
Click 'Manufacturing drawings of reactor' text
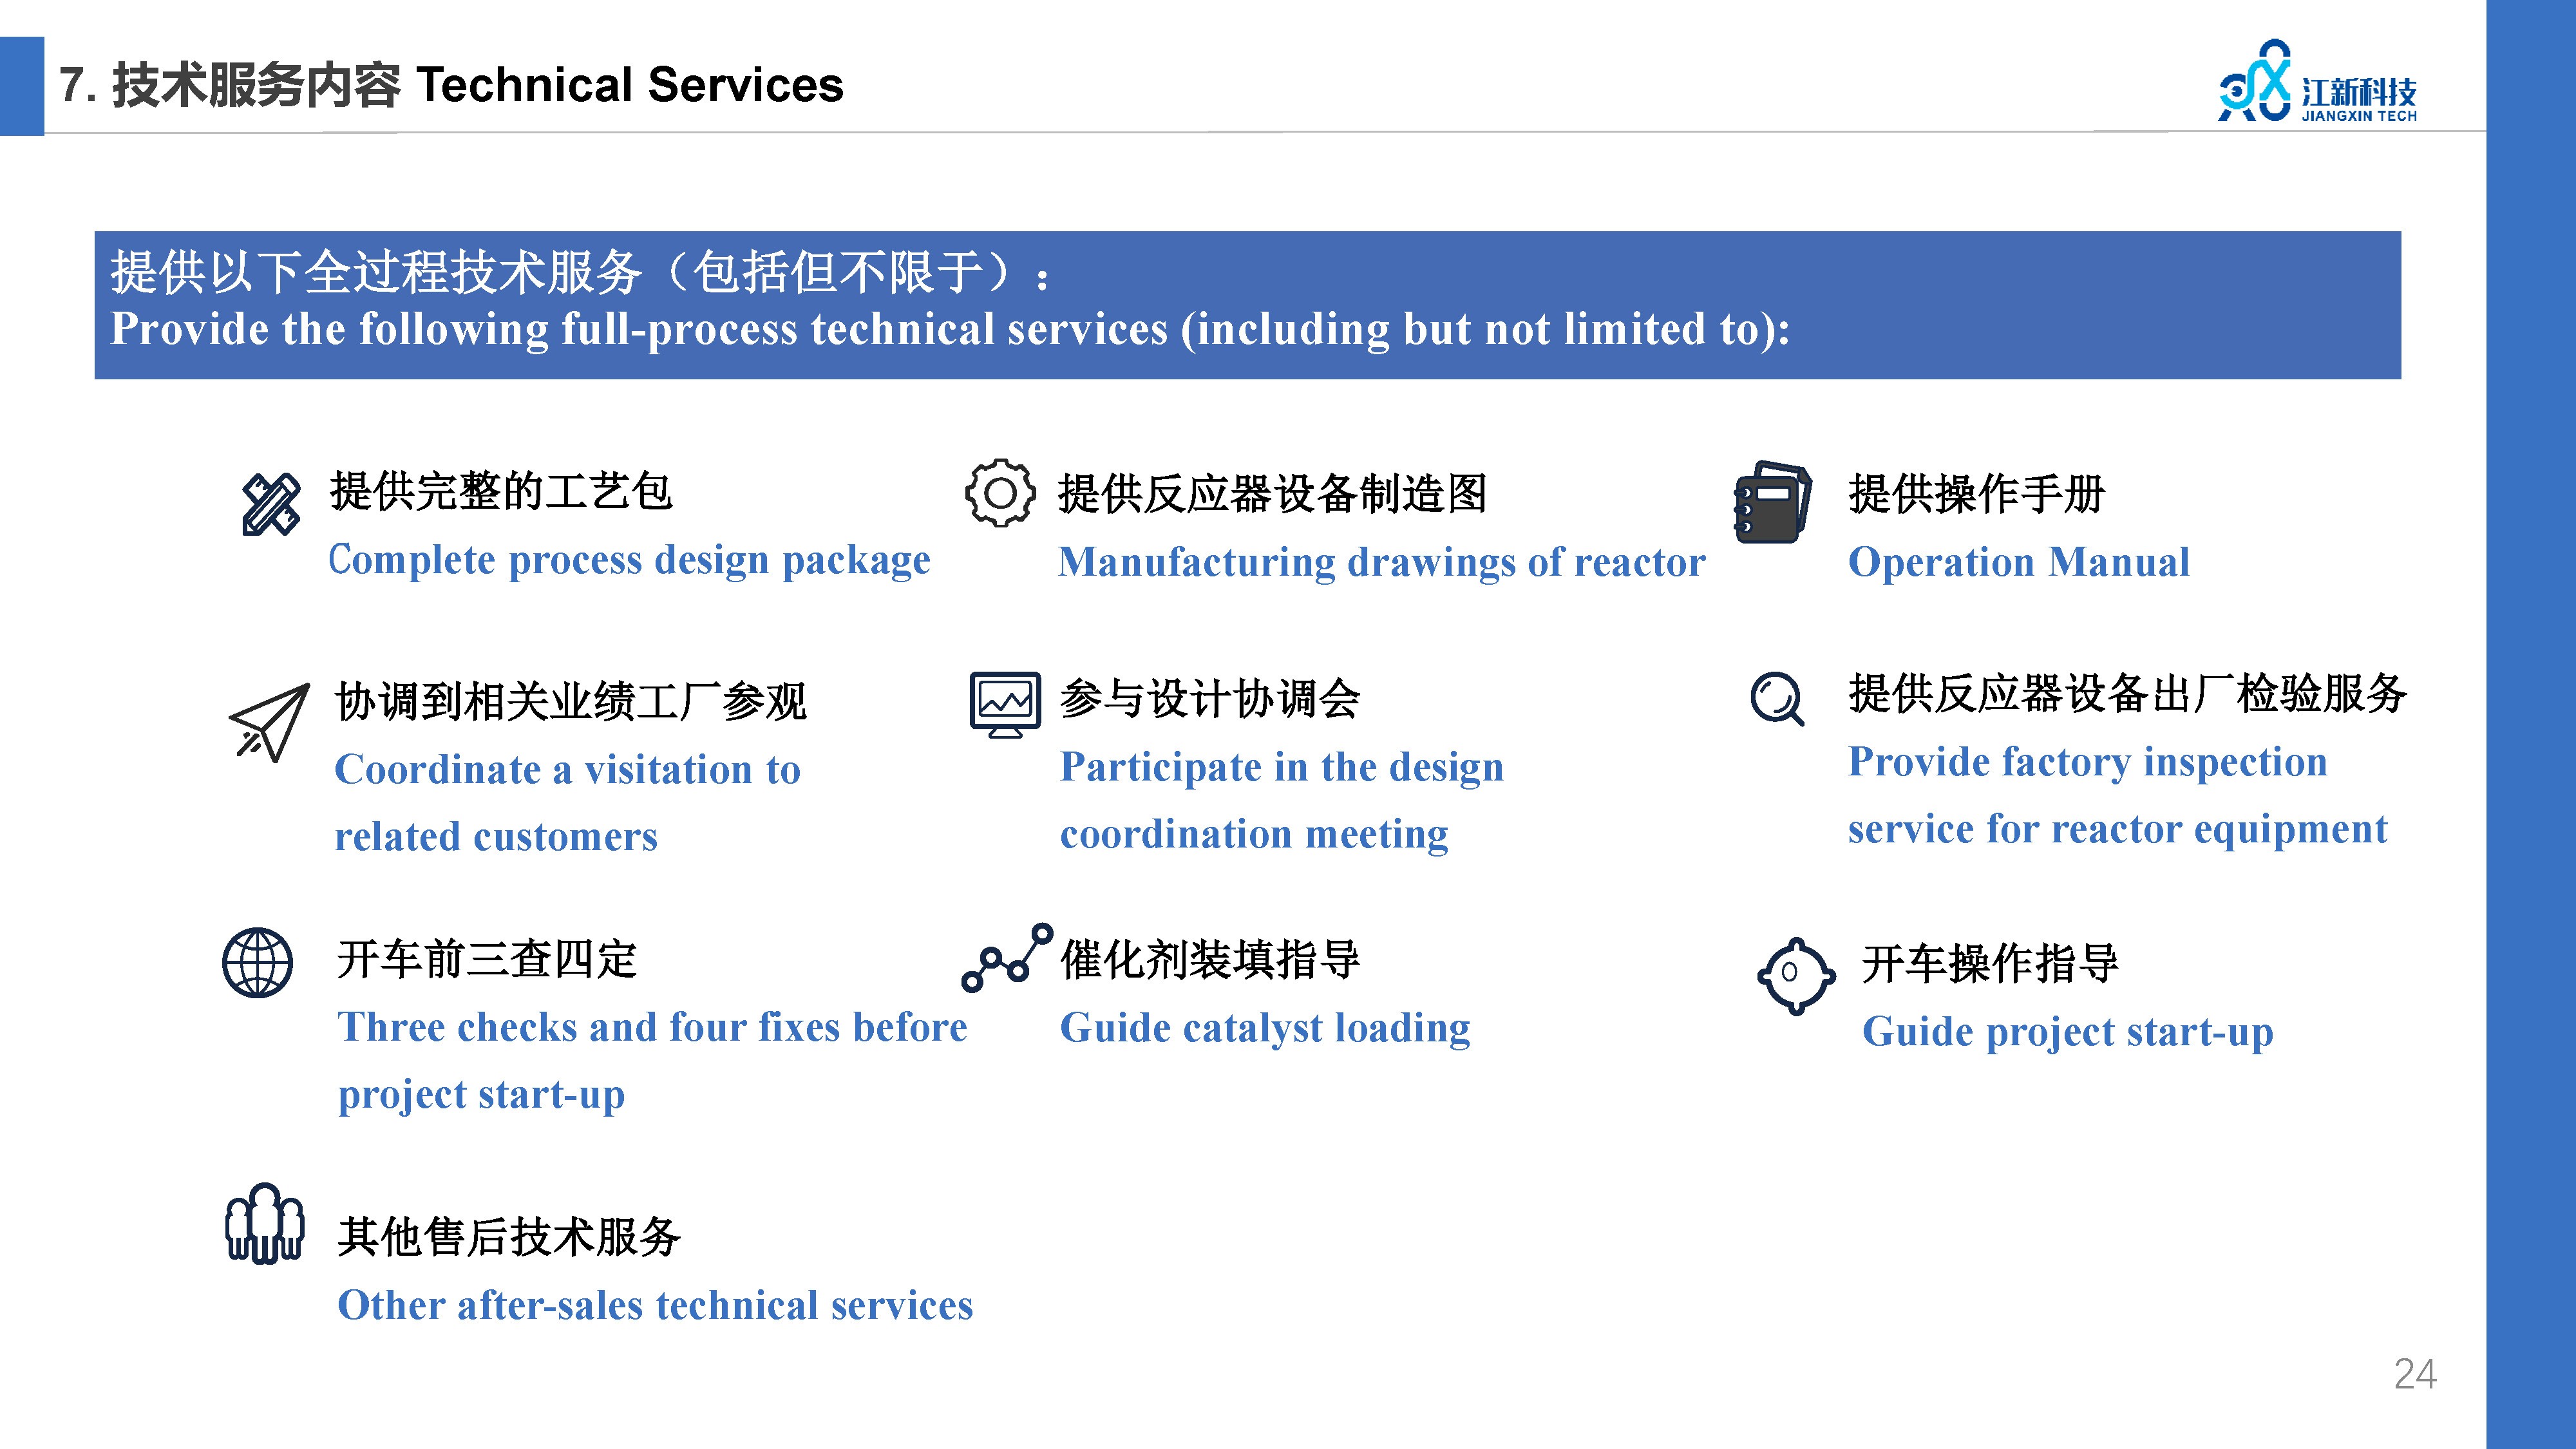pyautogui.click(x=1382, y=562)
